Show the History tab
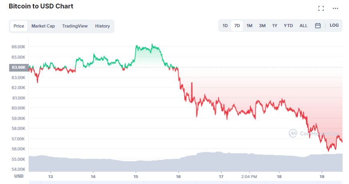The image size is (349, 184). click(x=102, y=26)
